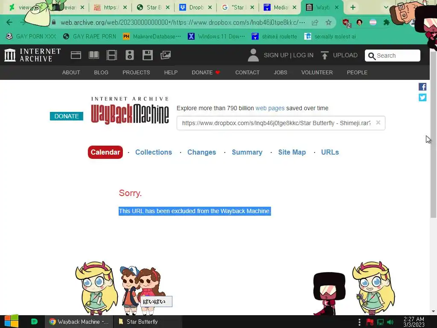
Task: Switch to the Dropbox tab
Action: [x=195, y=7]
